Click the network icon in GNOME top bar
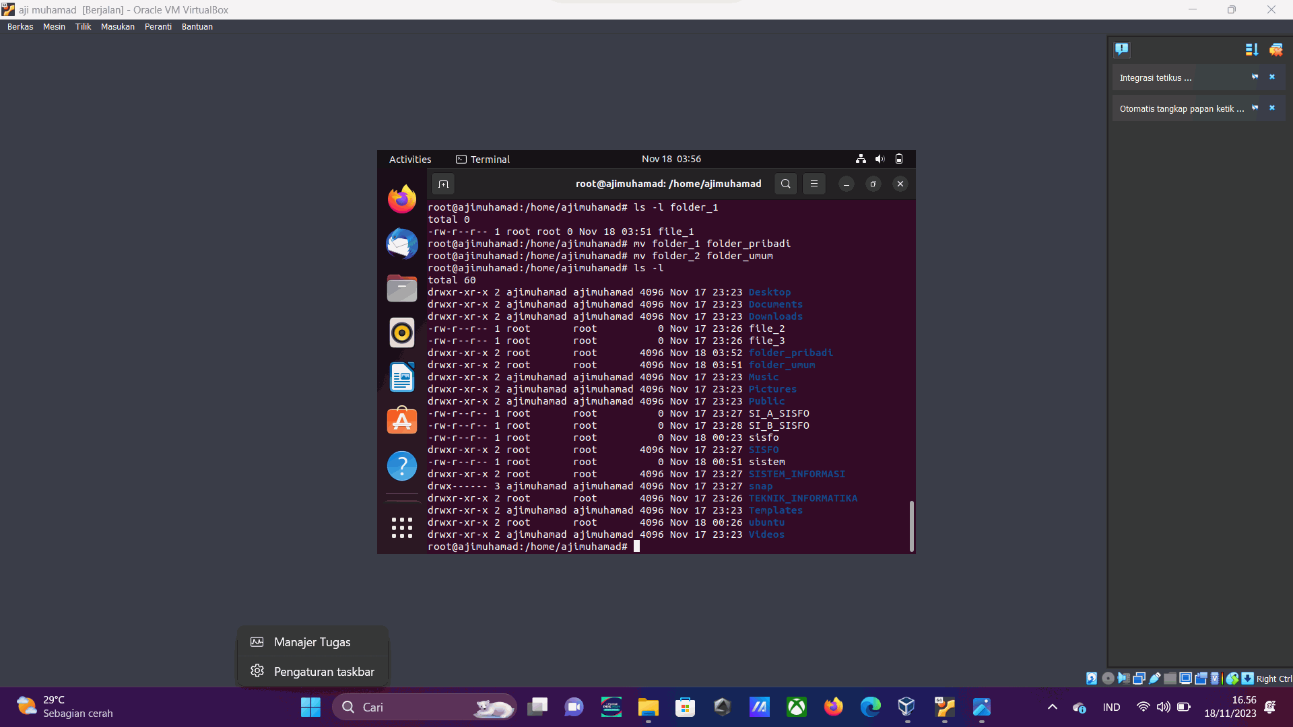Viewport: 1293px width, 727px height. coord(861,159)
